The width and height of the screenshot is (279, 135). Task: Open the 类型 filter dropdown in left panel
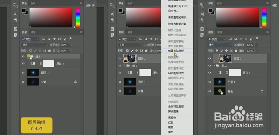30,39
